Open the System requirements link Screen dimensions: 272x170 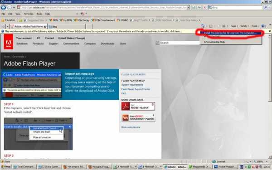coord(132,85)
